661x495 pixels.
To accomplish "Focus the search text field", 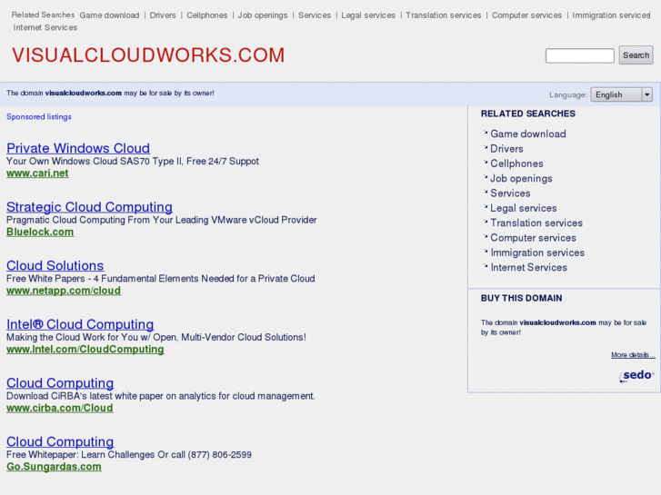I will click(580, 55).
